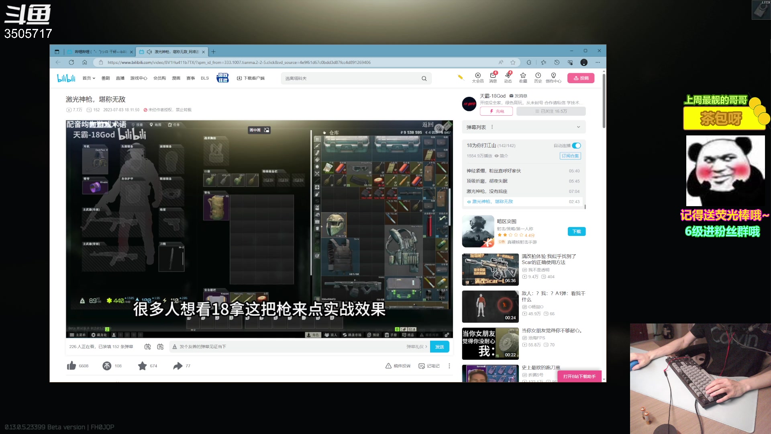Click the browser address bar URL
Viewport: 771px width, 434px height.
tap(239, 62)
